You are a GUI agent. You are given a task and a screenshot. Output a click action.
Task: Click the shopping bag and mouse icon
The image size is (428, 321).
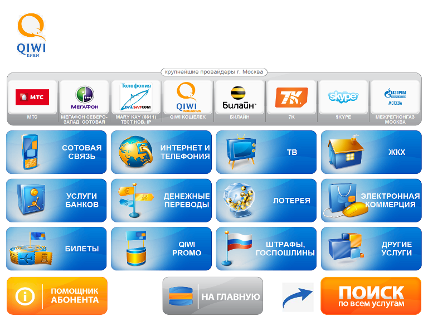point(346,201)
